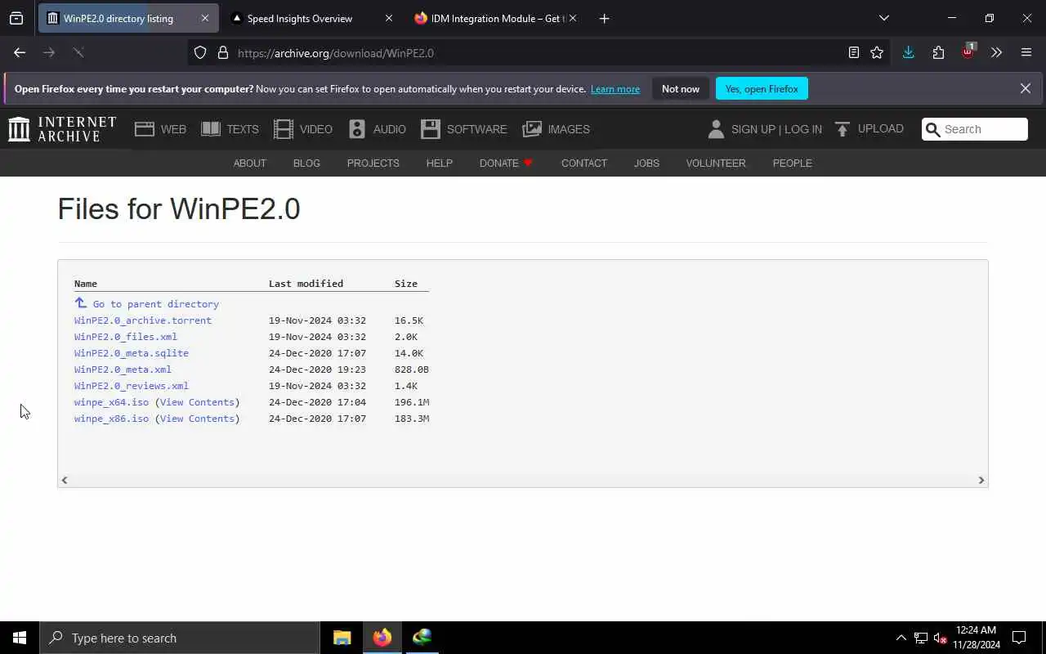The width and height of the screenshot is (1046, 654).
Task: Click the site padlock icon
Action: [222, 53]
